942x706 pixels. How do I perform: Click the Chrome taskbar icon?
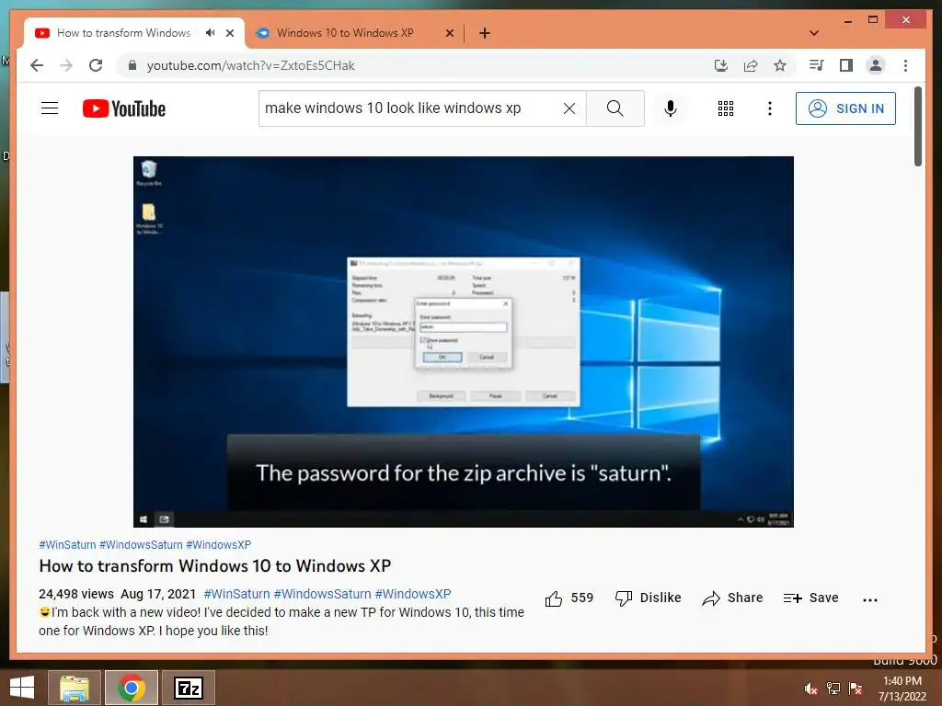pos(131,688)
